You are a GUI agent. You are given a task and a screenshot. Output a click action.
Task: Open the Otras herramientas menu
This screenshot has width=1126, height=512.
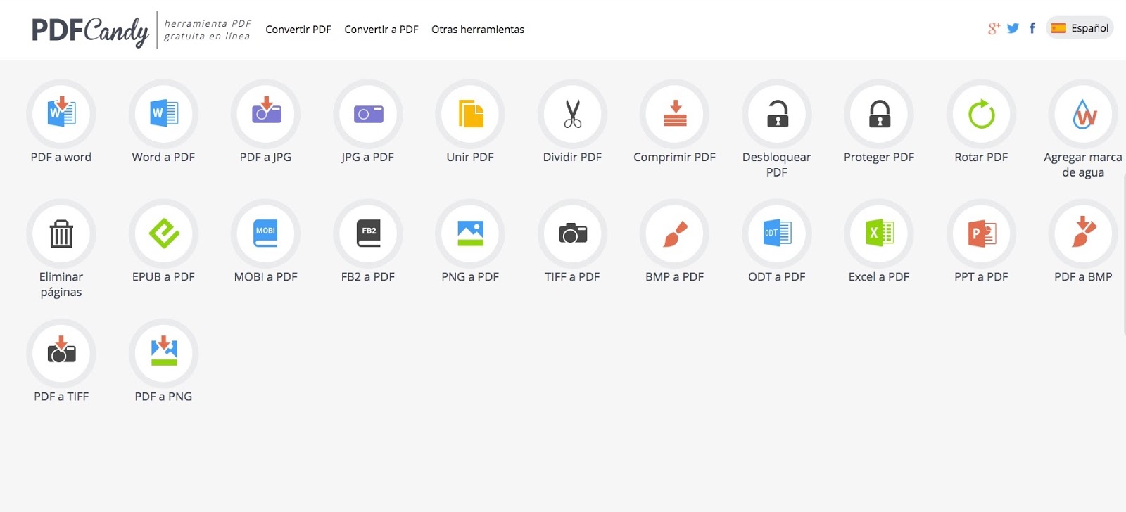478,30
